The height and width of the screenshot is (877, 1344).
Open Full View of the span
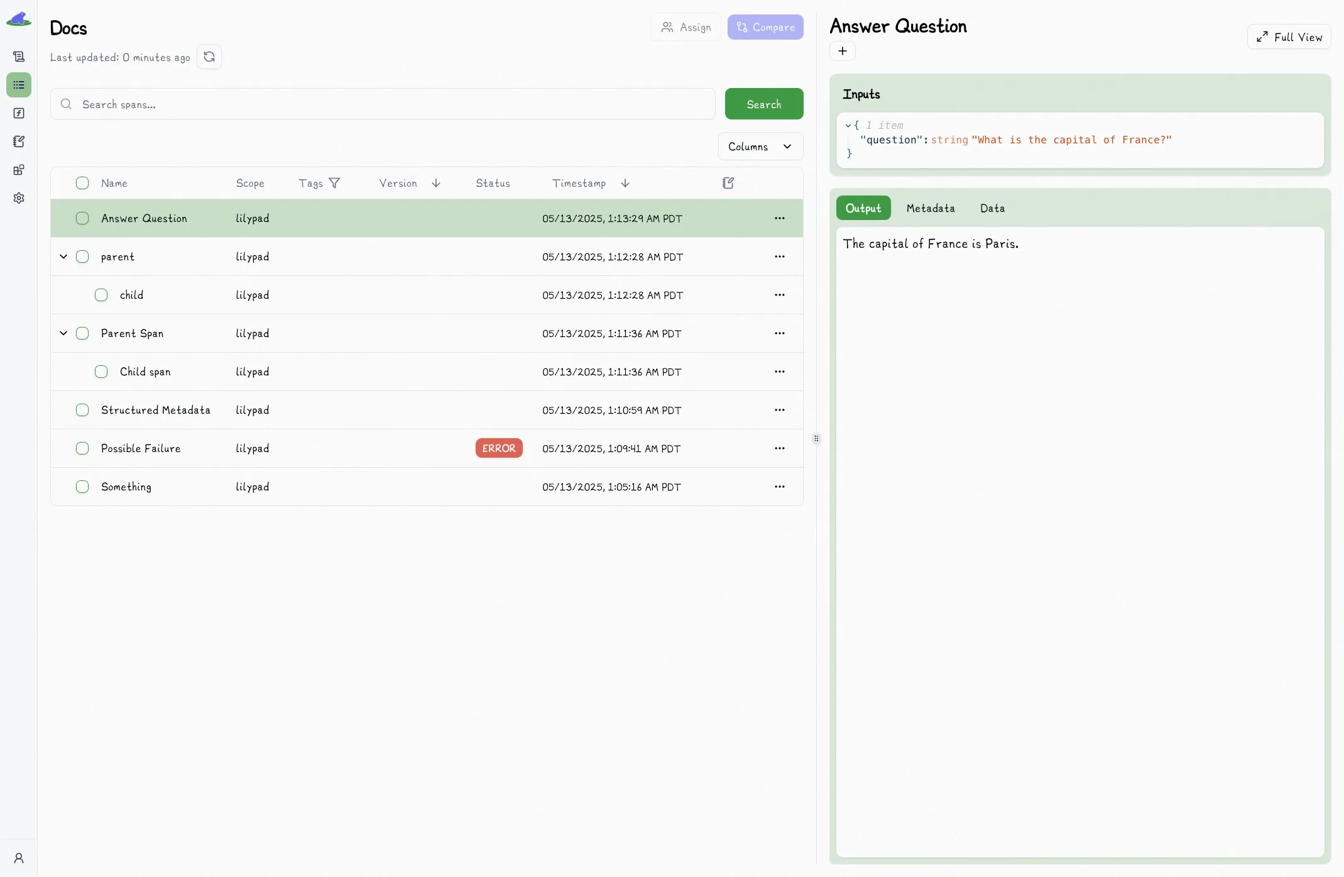[x=1289, y=37]
